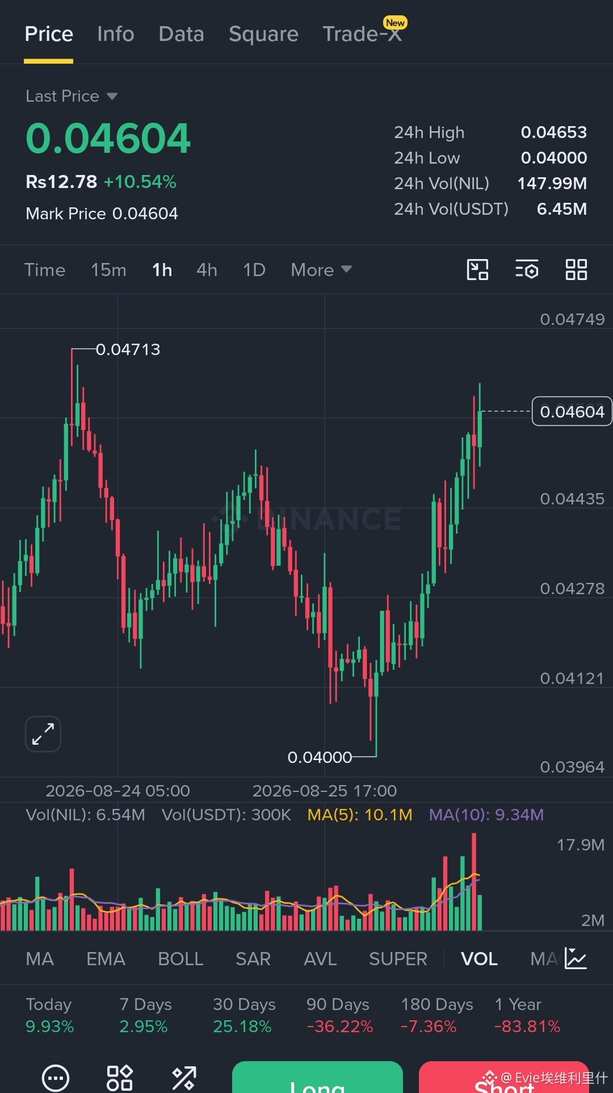The width and height of the screenshot is (613, 1093).
Task: Switch to the Square tab
Action: (x=263, y=34)
